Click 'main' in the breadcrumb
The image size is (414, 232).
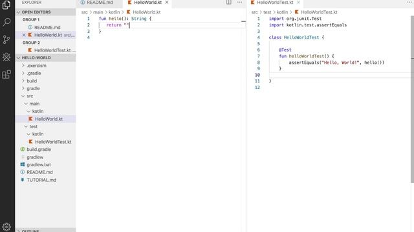[x=98, y=12]
